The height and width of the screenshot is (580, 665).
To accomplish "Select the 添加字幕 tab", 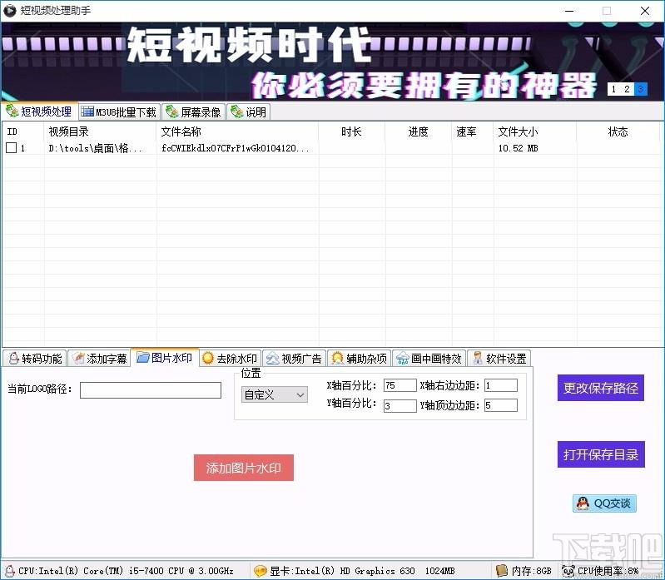I will [100, 359].
